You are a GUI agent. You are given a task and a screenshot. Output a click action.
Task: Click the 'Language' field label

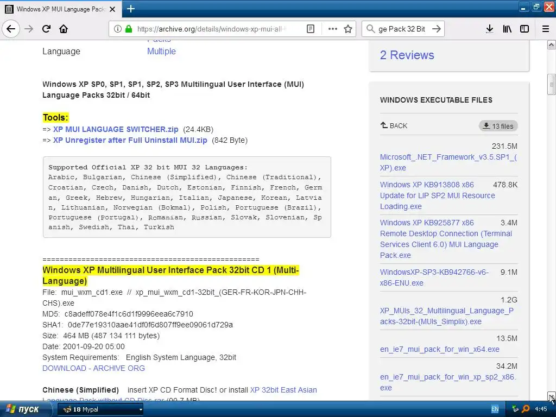coord(61,52)
